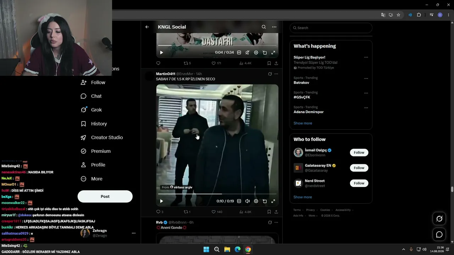Click the Post button
454x255 pixels.
[105, 197]
